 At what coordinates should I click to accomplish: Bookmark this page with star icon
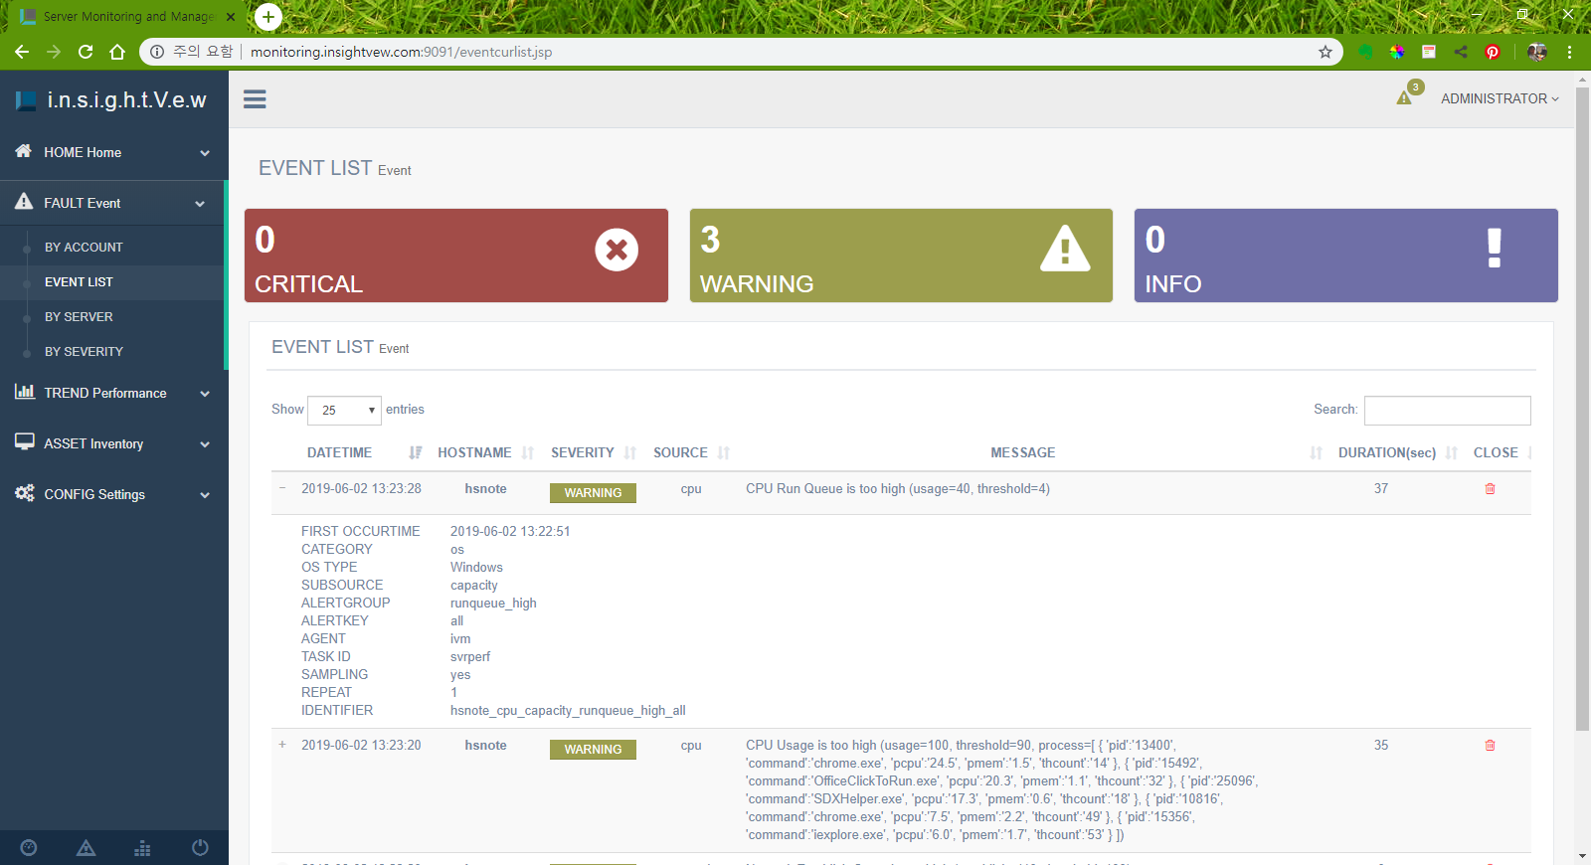point(1325,52)
